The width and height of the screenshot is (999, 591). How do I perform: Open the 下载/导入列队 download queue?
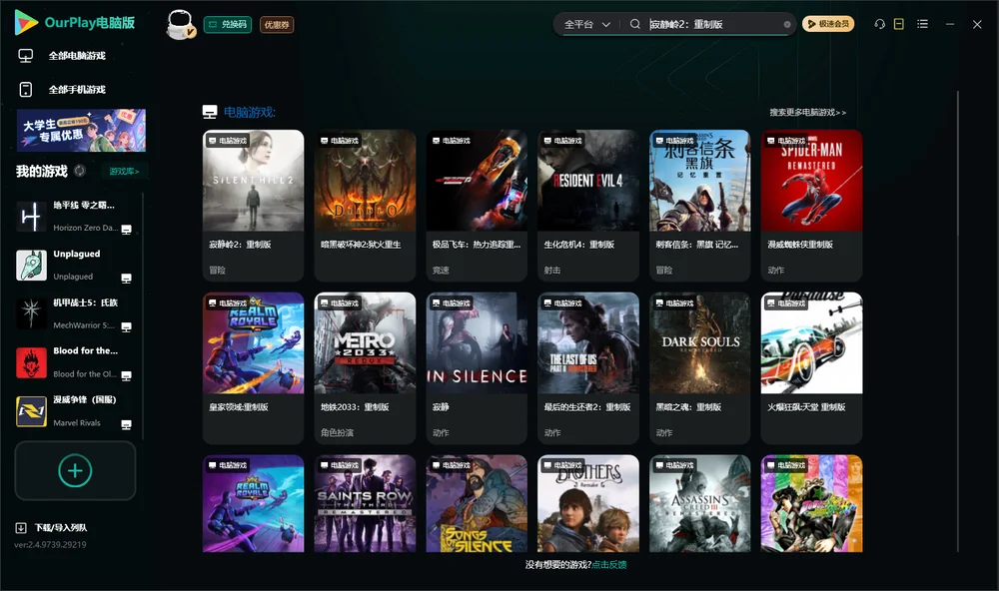[52, 528]
